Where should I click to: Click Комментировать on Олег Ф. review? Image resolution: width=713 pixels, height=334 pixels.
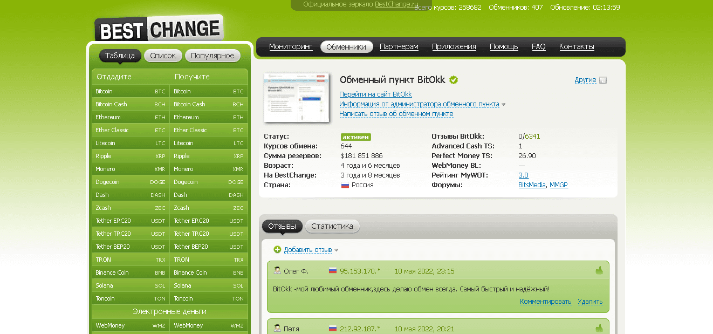[x=545, y=302]
